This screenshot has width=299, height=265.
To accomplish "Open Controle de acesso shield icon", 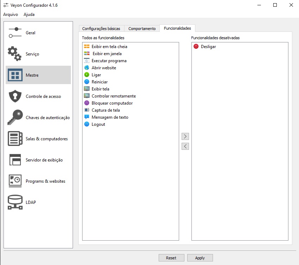I will click(14, 96).
